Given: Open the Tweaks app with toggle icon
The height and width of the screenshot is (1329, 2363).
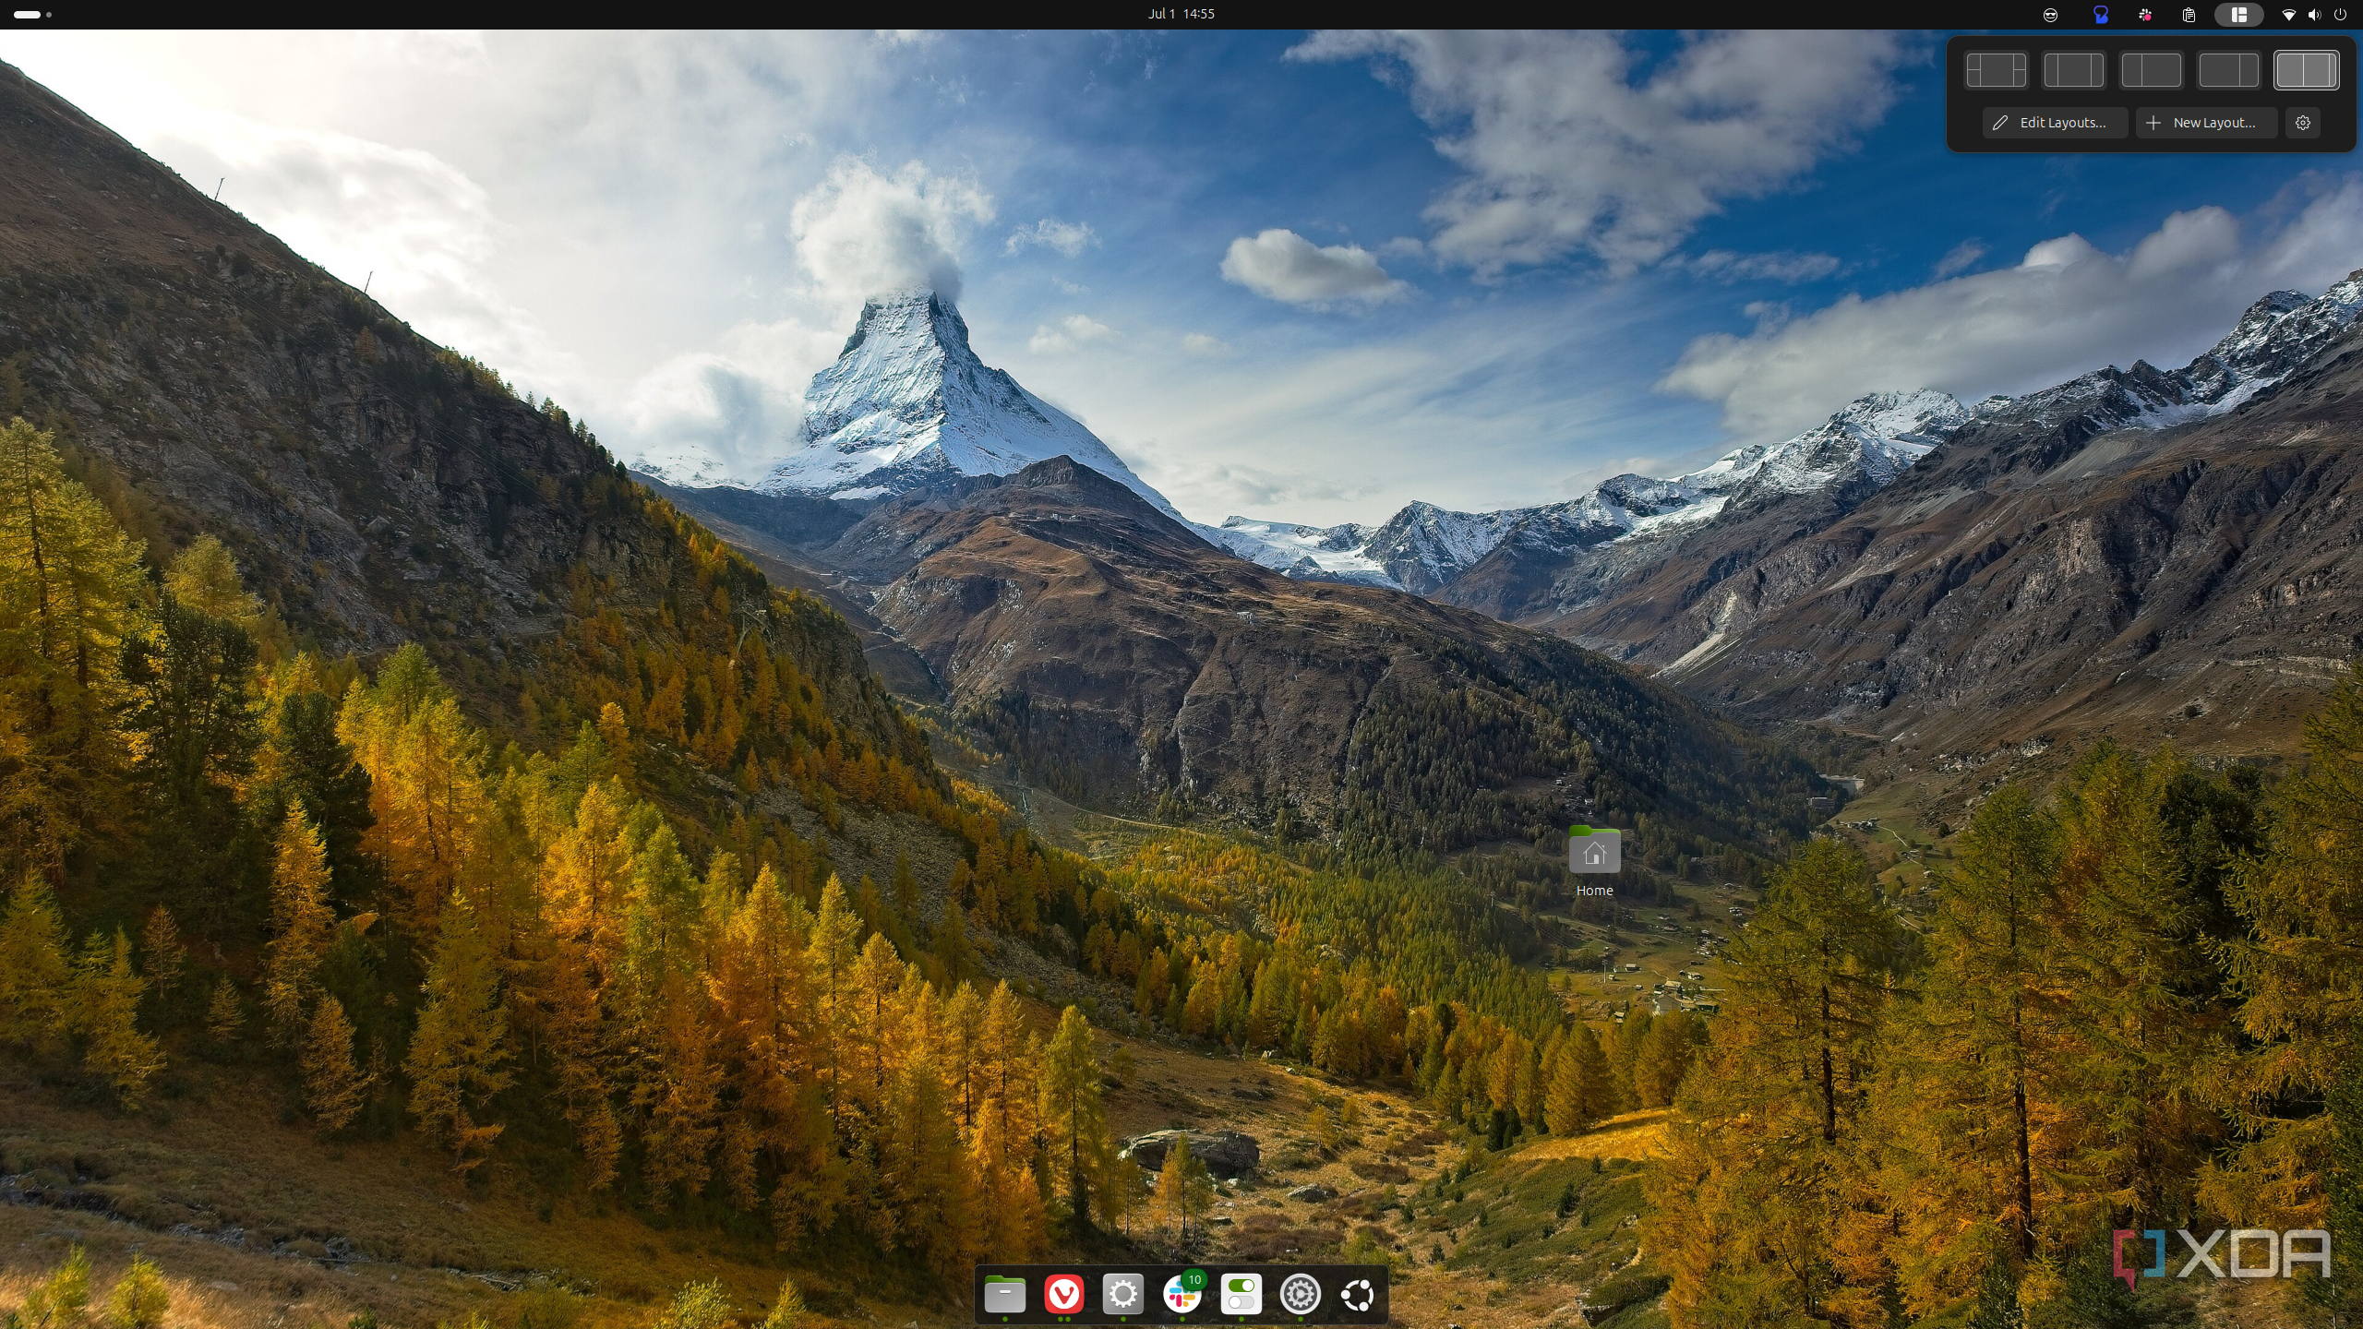Looking at the screenshot, I should pos(1241,1294).
